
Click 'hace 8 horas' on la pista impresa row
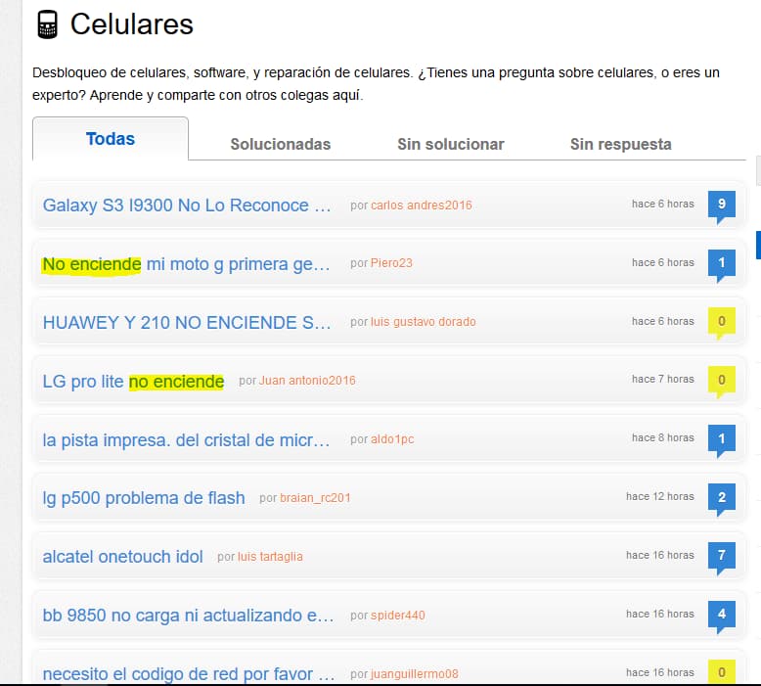663,437
